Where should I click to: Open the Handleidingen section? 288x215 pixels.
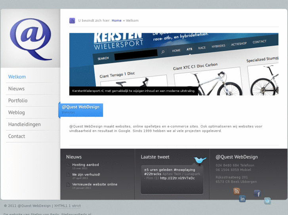[25, 124]
